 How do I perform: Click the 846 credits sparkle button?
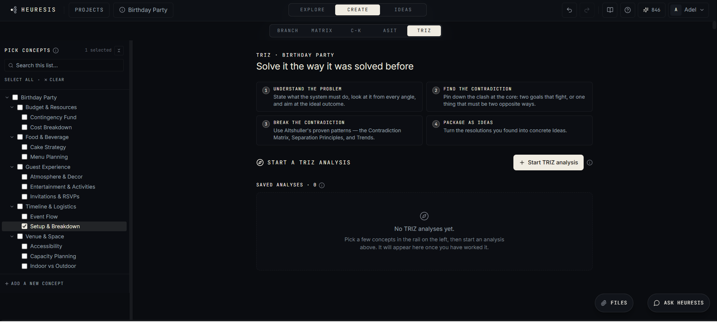coord(651,10)
